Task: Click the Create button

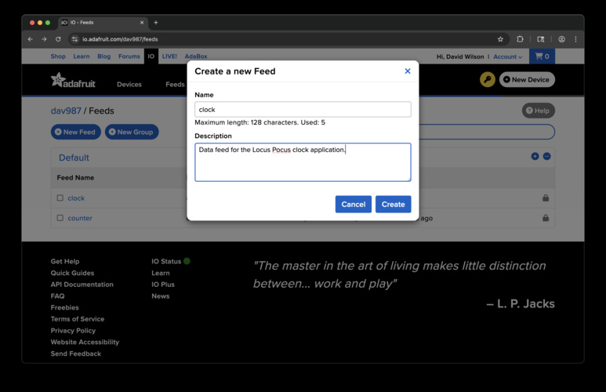Action: 393,204
